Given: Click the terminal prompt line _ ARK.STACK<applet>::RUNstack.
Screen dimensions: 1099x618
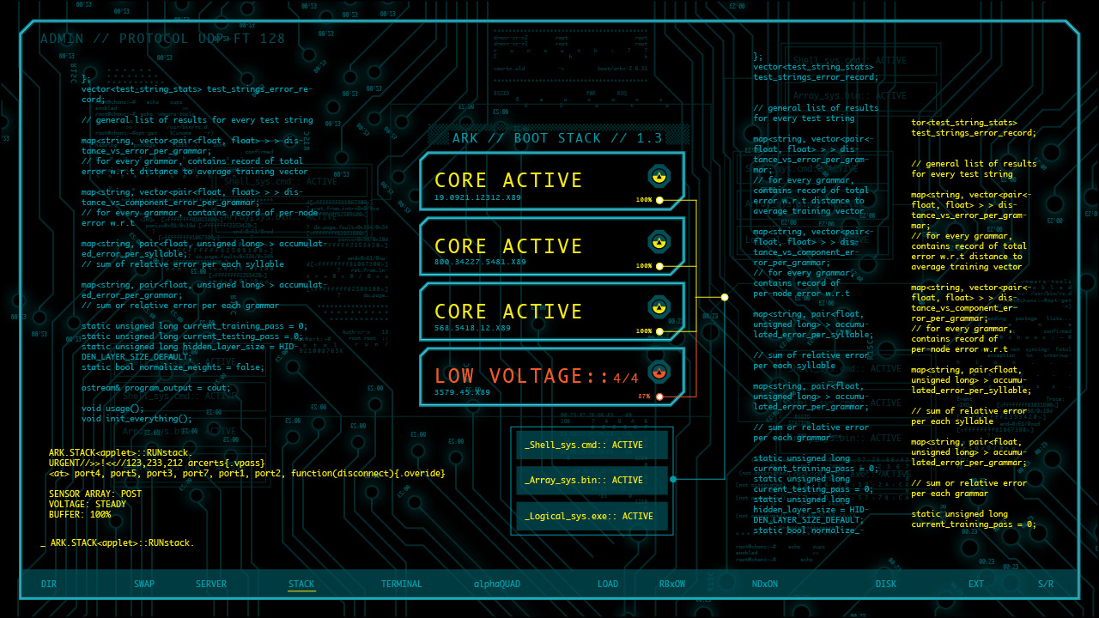Looking at the screenshot, I should [x=118, y=542].
